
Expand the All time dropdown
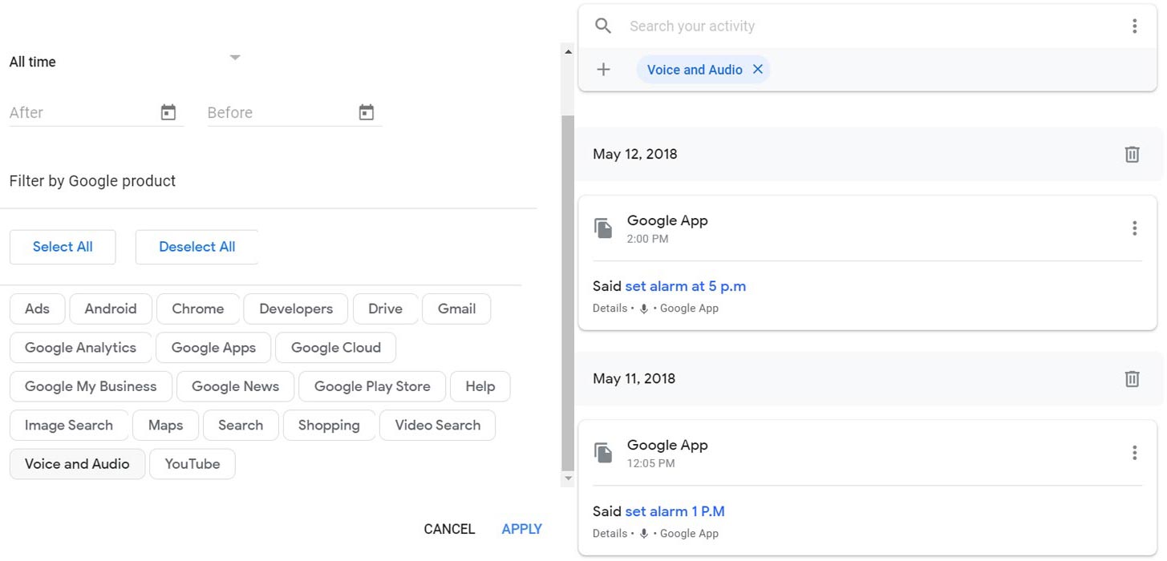[x=235, y=58]
